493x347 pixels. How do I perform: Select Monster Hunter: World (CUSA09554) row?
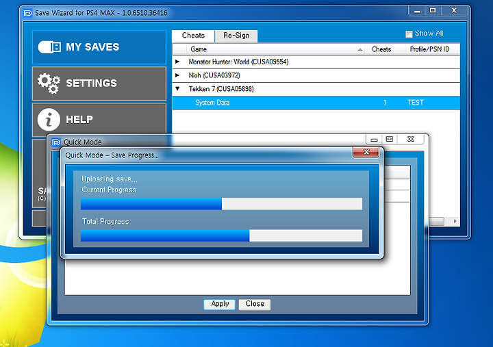316,62
